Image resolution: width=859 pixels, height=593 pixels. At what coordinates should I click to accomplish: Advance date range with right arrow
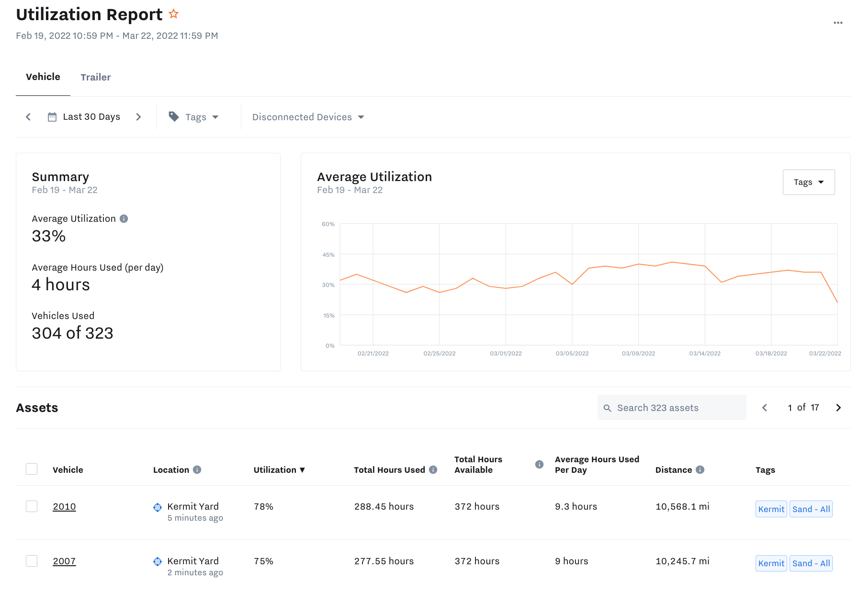pos(138,117)
